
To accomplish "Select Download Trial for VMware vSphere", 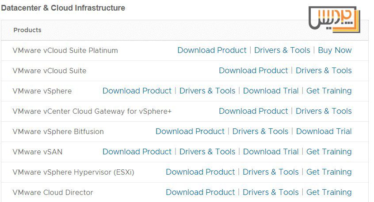I will pos(271,91).
